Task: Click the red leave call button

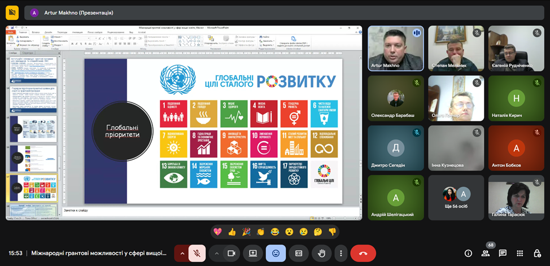Action: click(x=363, y=253)
